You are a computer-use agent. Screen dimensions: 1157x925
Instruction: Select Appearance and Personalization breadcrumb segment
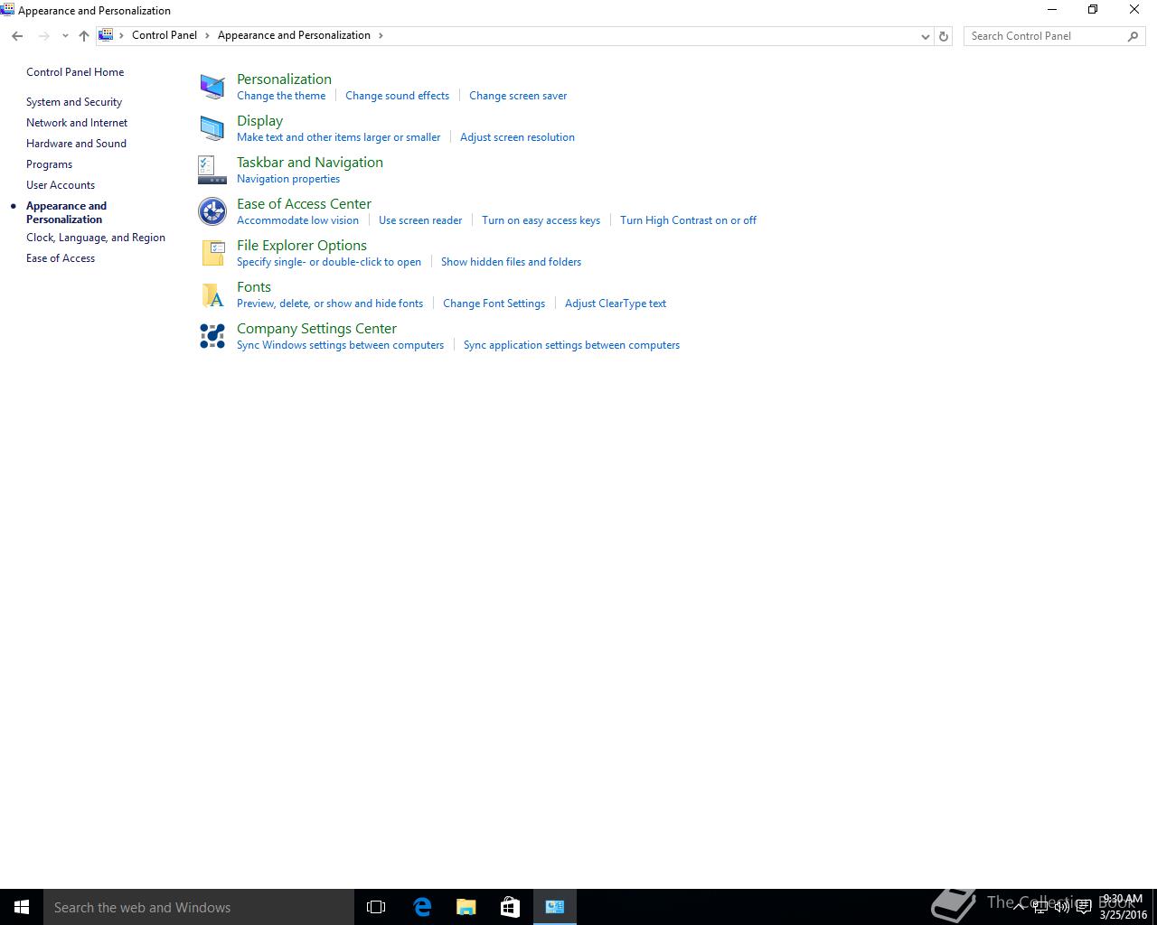coord(294,35)
